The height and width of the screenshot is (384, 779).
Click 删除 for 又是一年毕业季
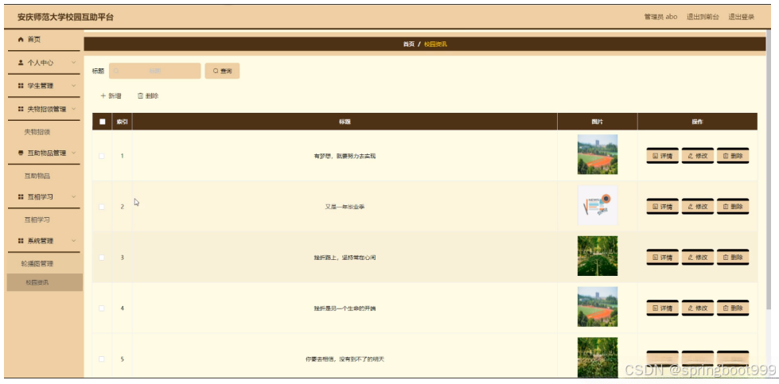tap(733, 207)
